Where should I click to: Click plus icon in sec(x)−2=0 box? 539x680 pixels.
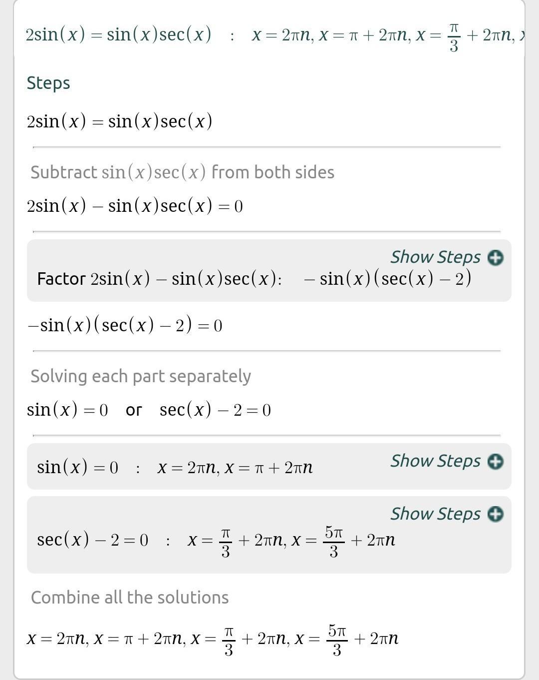[x=495, y=514]
